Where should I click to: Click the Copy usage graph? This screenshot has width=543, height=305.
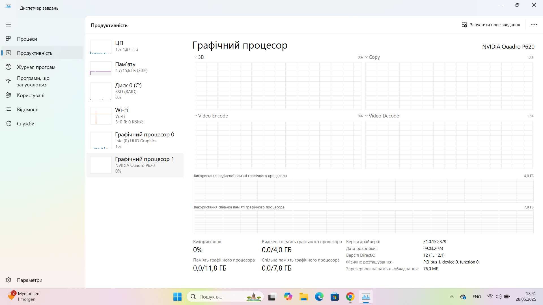tap(449, 86)
